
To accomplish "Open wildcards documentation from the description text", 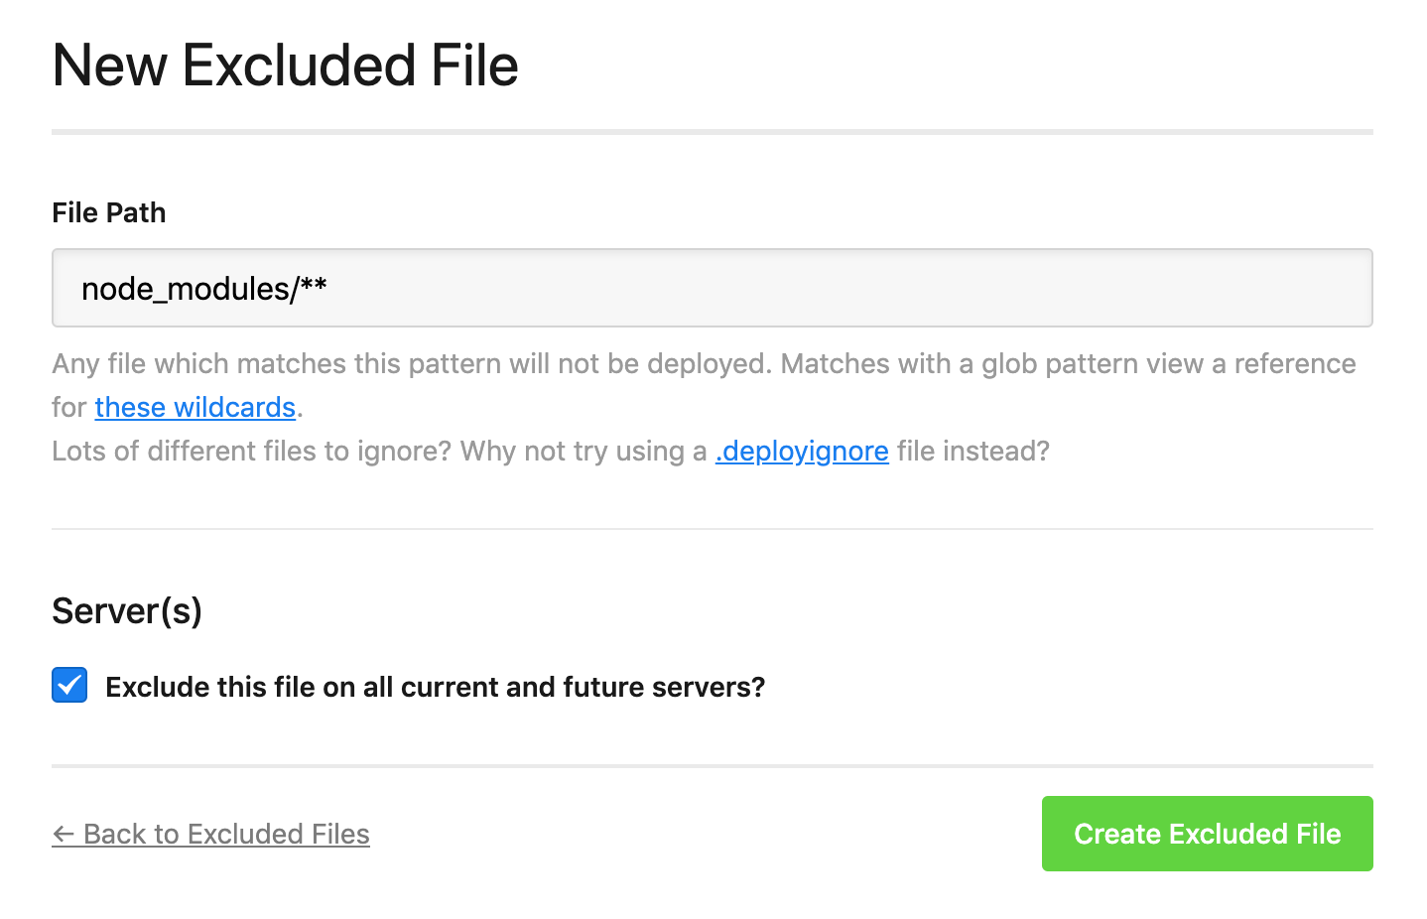I will click(195, 407).
